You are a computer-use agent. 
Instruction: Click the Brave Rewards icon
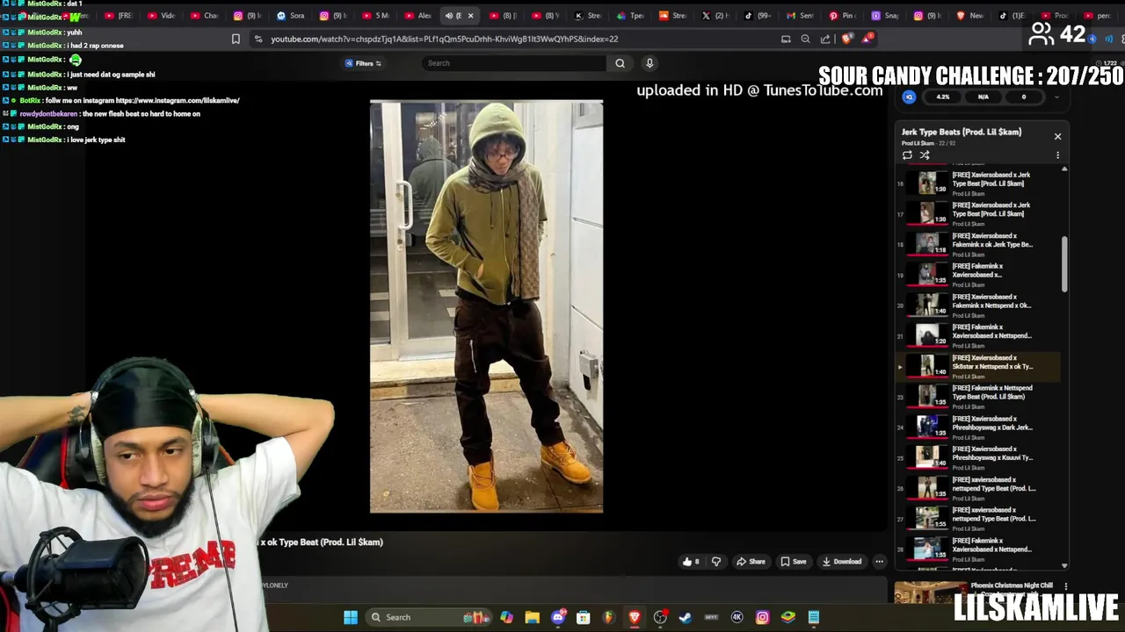[x=867, y=38]
